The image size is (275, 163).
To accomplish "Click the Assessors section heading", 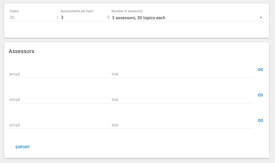I will tap(21, 51).
